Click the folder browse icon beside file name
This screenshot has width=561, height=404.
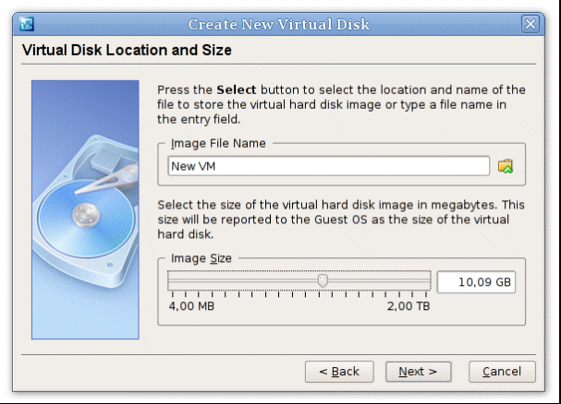click(505, 166)
